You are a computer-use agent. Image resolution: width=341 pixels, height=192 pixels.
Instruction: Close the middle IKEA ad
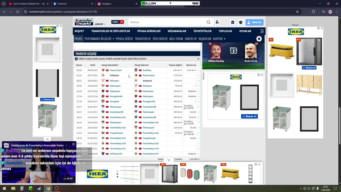click(262, 75)
